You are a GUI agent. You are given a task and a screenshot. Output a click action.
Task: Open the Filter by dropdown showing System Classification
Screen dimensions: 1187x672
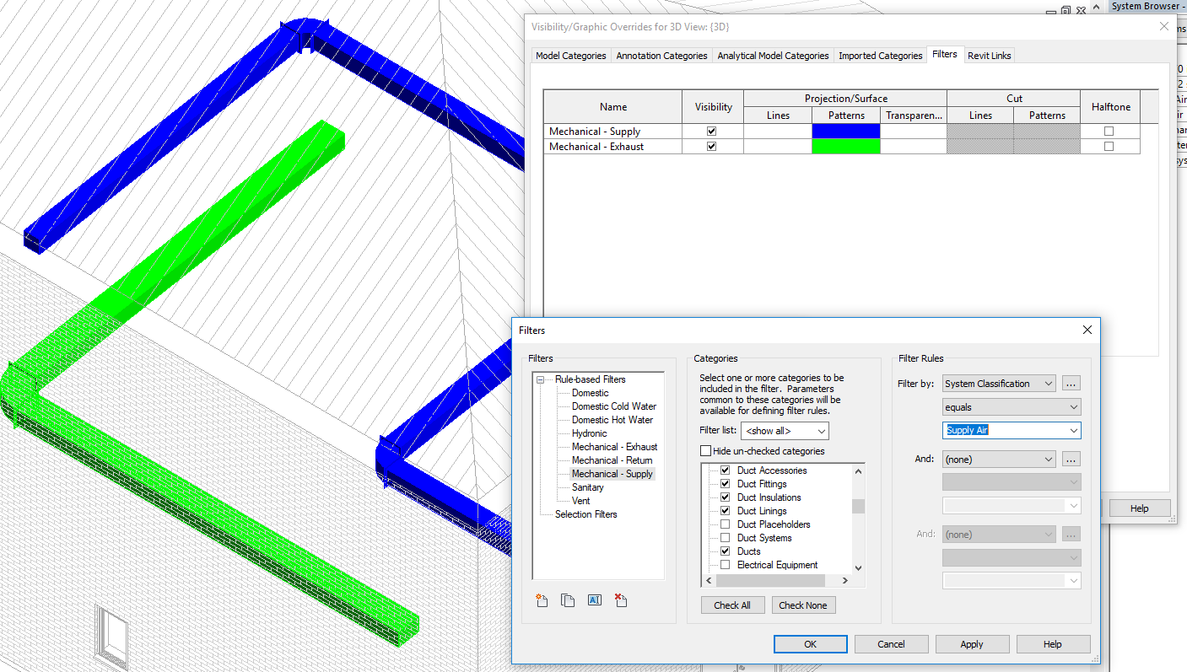[999, 383]
